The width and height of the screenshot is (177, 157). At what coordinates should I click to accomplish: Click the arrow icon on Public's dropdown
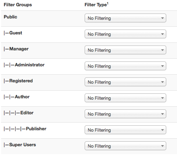[162, 18]
